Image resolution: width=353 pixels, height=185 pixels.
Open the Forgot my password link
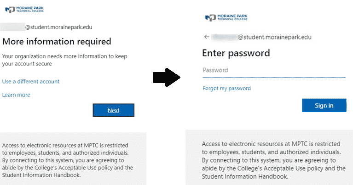[226, 88]
